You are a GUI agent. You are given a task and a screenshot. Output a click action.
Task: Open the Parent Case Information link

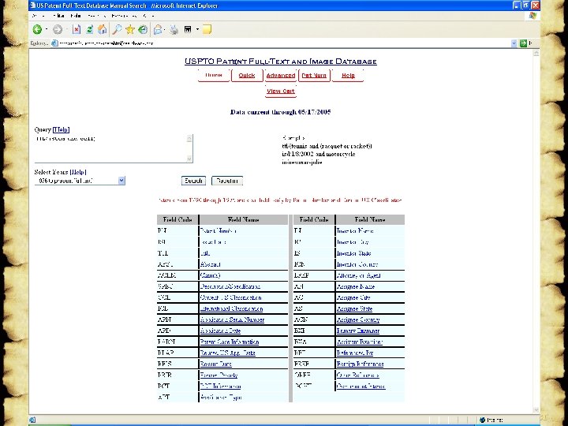[x=230, y=342]
